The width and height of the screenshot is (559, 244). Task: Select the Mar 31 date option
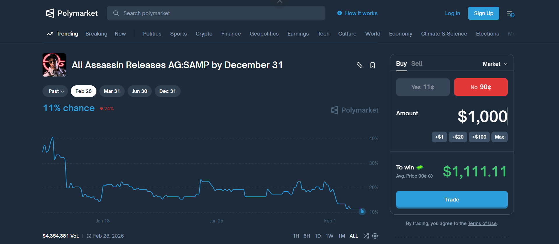click(x=112, y=91)
